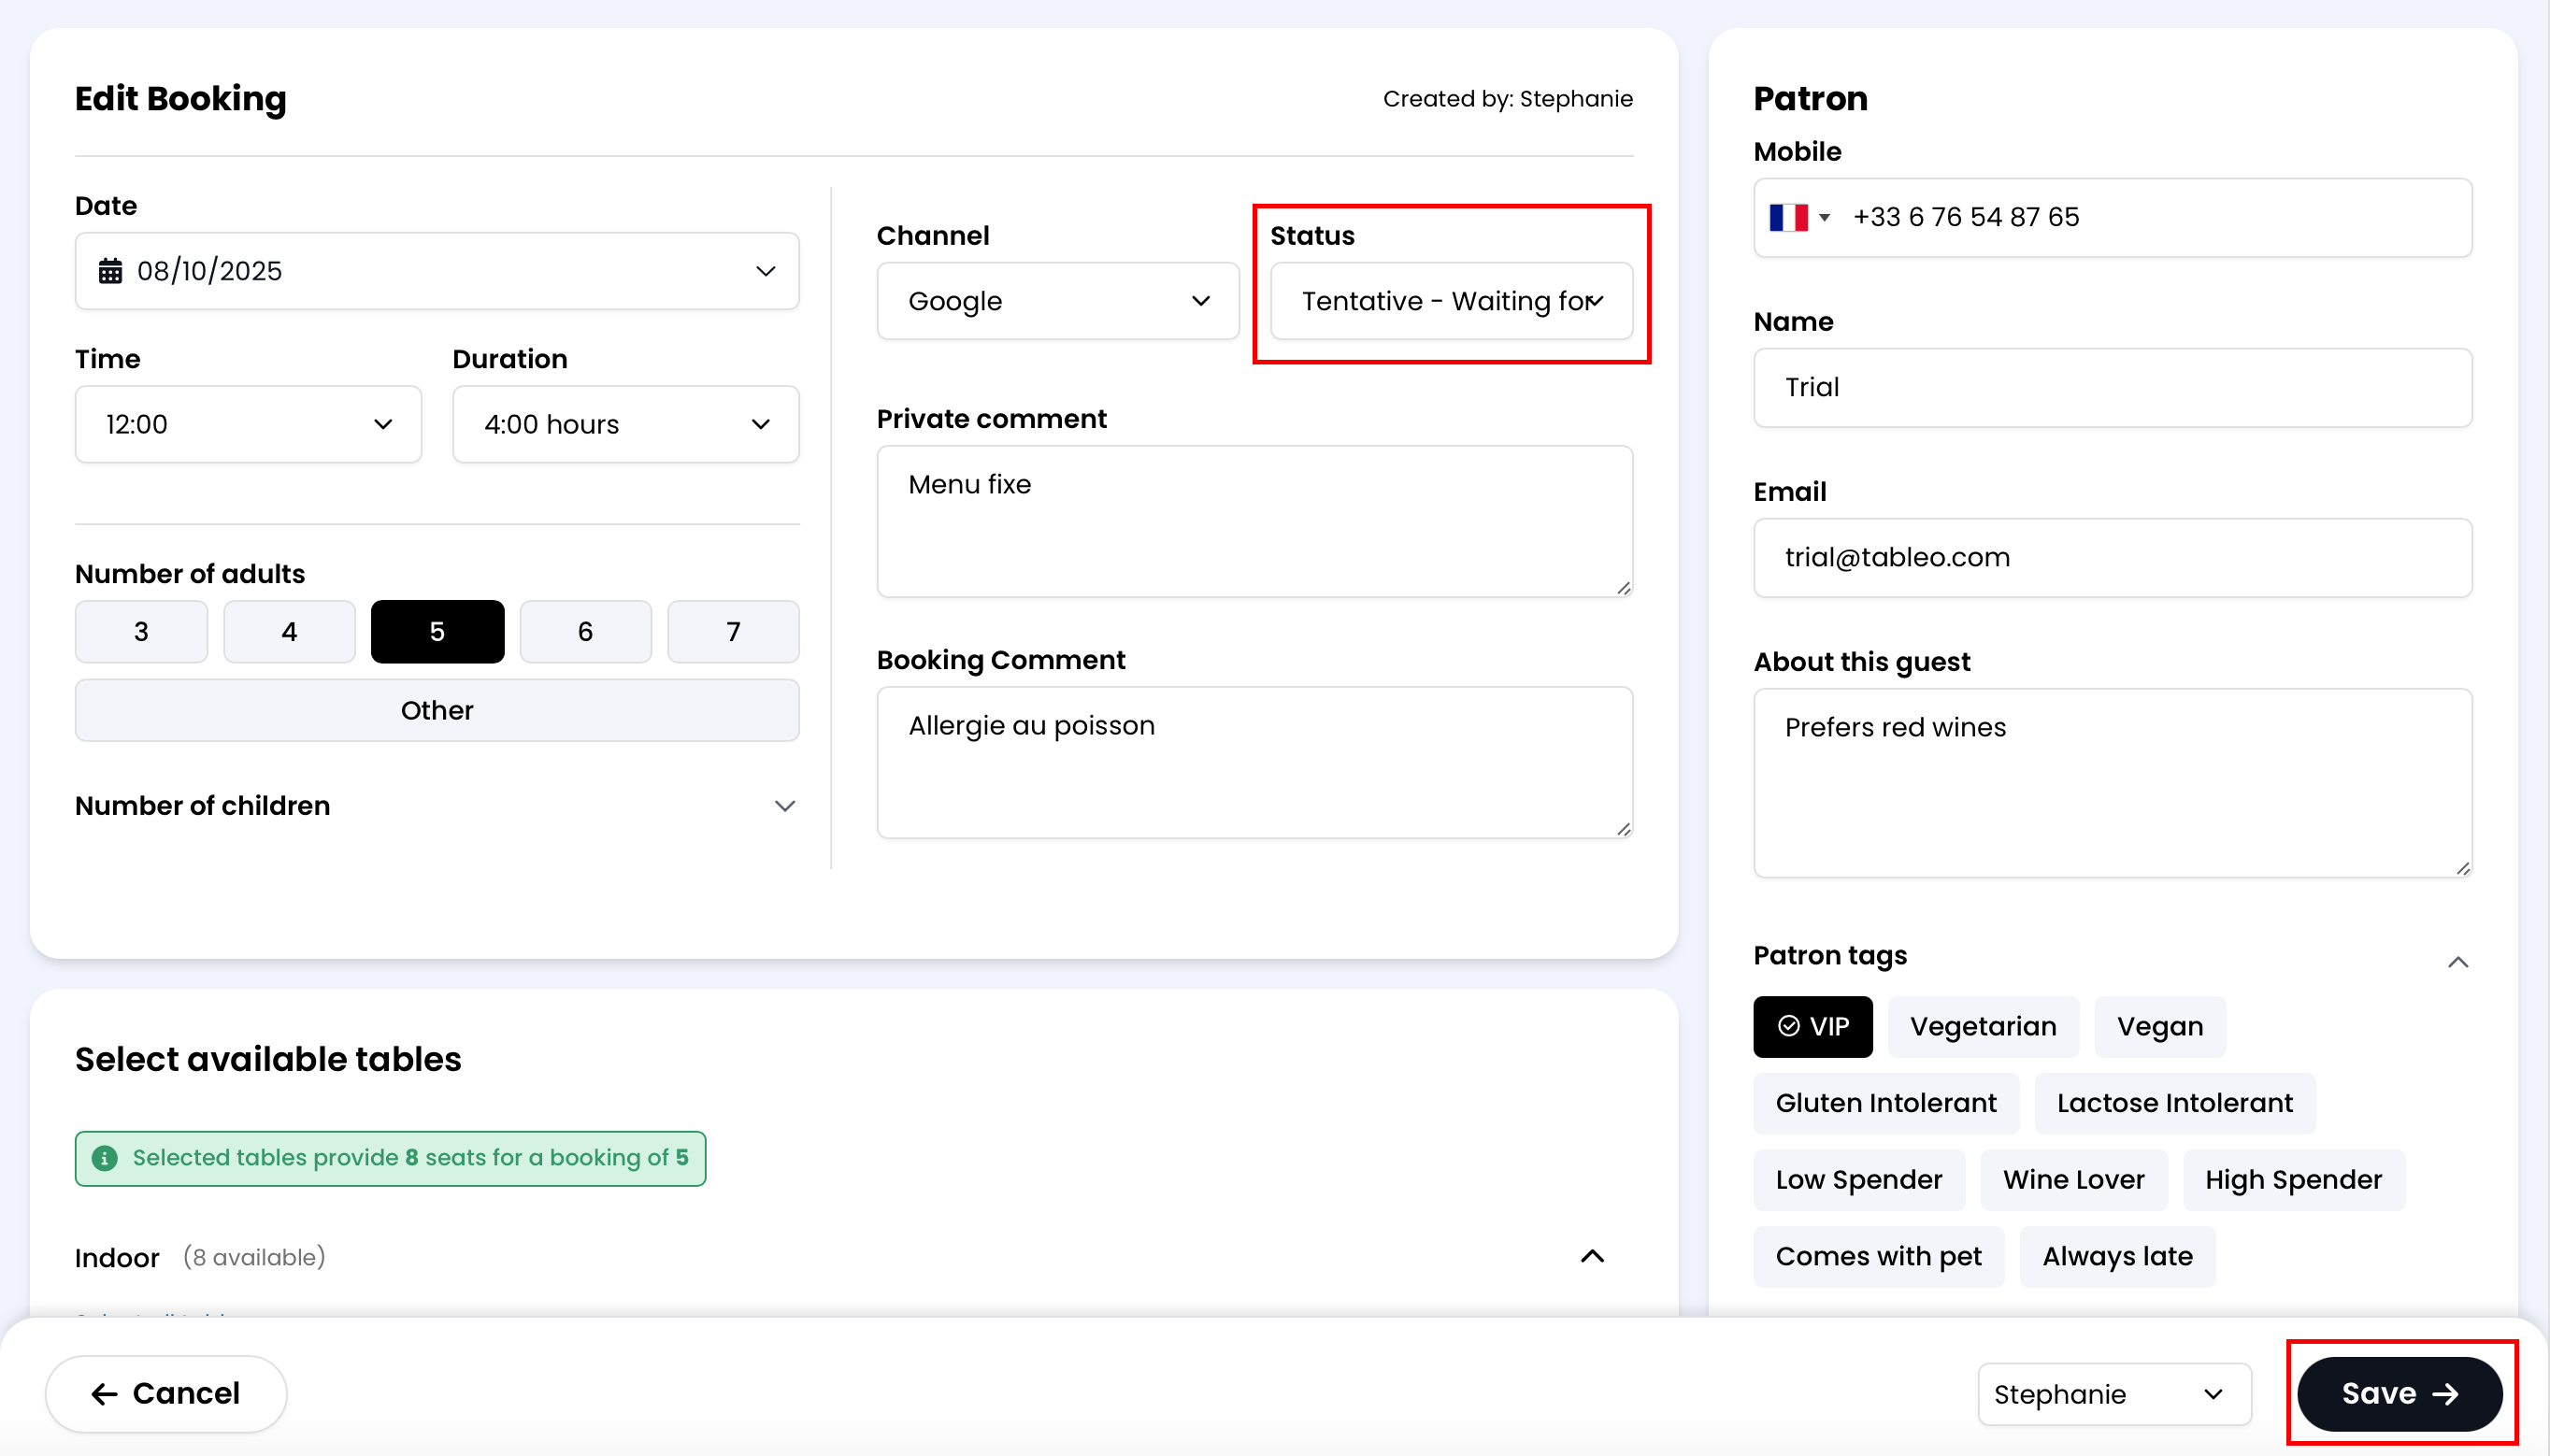Viewport: 2550px width, 1456px height.
Task: Toggle the Wine Lover patron tag
Action: [x=2073, y=1180]
